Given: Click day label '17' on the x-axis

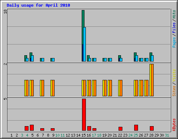Looking at the screenshot, I should (x=94, y=135).
